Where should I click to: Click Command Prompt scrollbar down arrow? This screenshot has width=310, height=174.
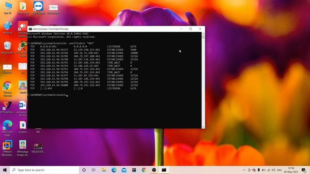pos(203,127)
